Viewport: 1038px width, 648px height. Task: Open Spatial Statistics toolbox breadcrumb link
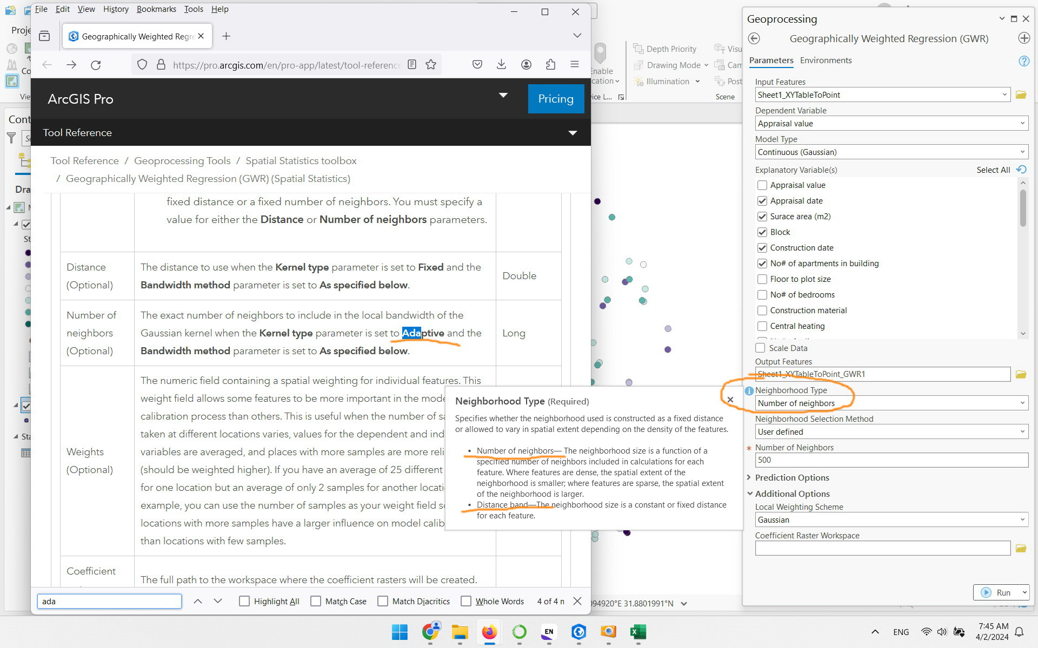pos(301,161)
